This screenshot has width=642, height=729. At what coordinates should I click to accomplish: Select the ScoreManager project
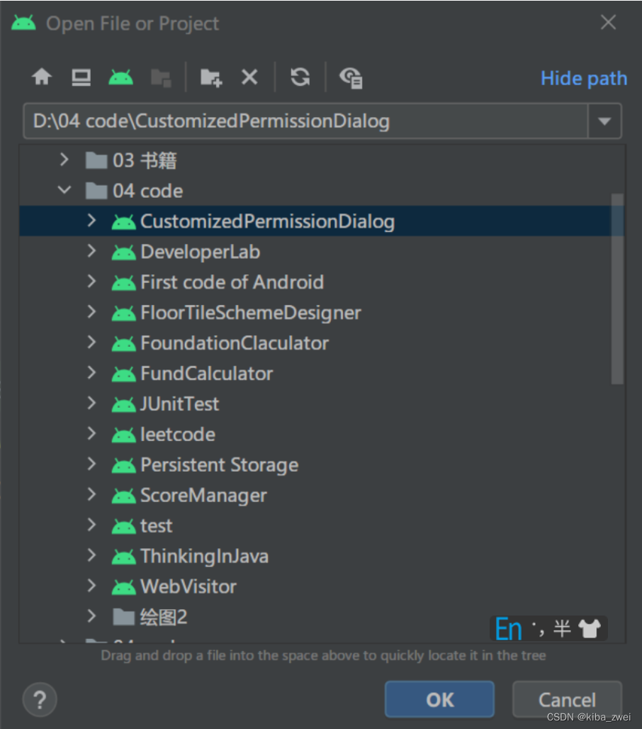point(203,496)
